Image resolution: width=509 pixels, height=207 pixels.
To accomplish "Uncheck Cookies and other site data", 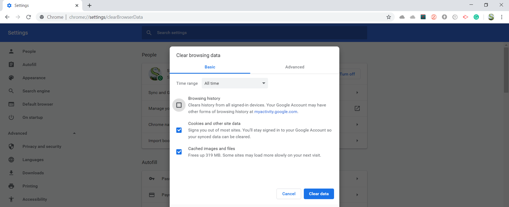I will pyautogui.click(x=179, y=130).
